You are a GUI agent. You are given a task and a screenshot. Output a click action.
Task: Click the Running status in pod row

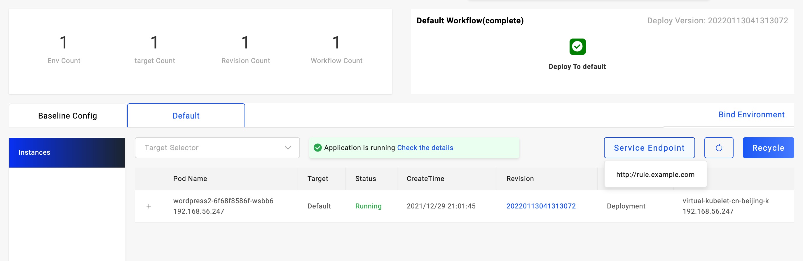tap(368, 206)
